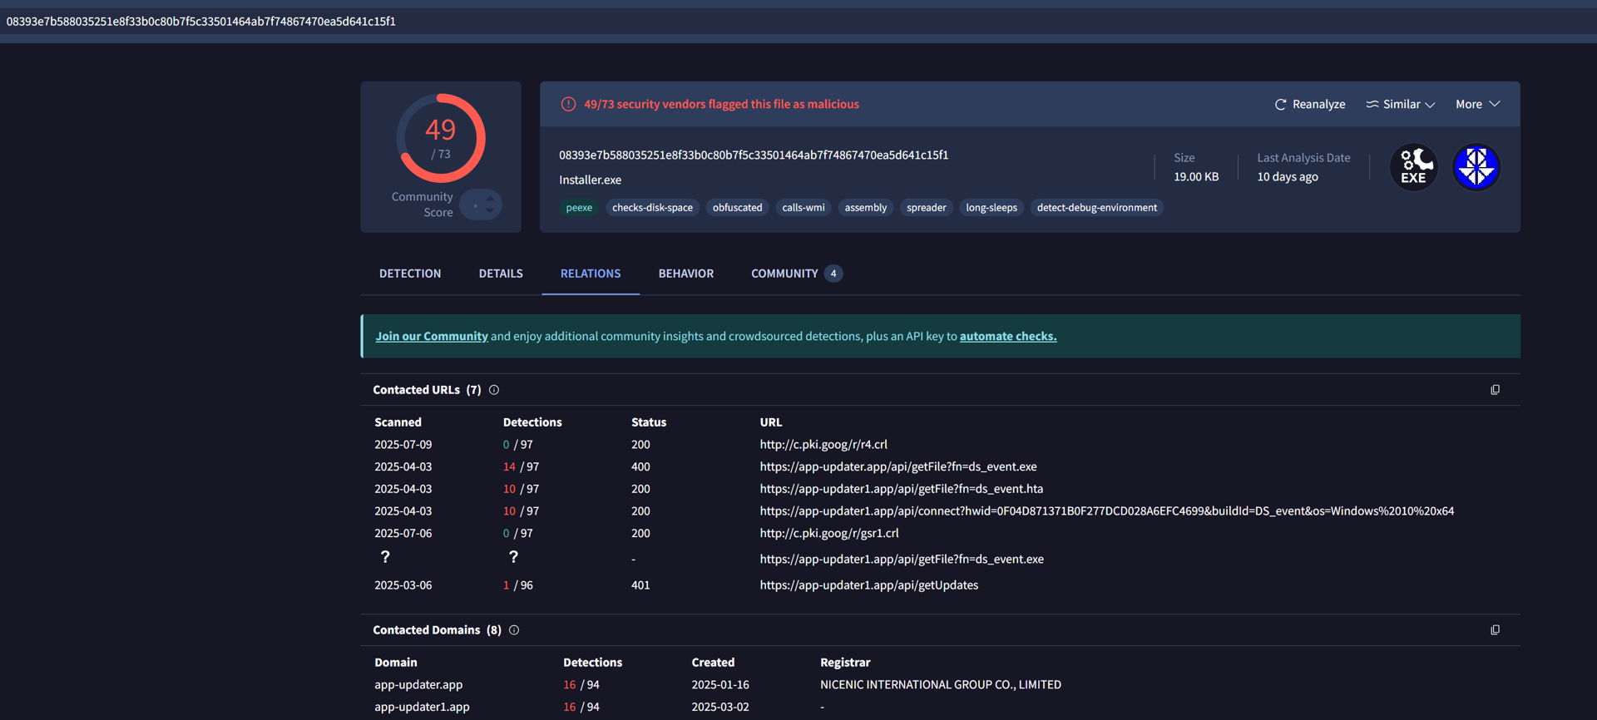Click the Similar search icon
Image resolution: width=1597 pixels, height=720 pixels.
pos(1372,104)
